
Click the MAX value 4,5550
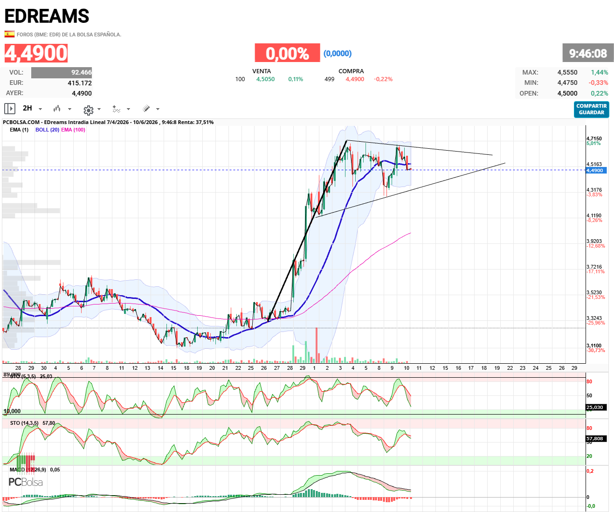tap(567, 72)
